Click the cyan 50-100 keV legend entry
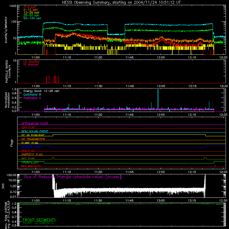This screenshot has height=229, width=229. pos(32,18)
